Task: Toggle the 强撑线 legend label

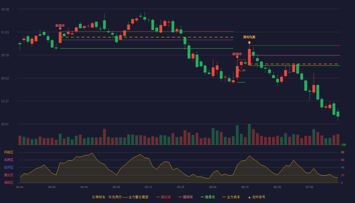Action: 210,197
